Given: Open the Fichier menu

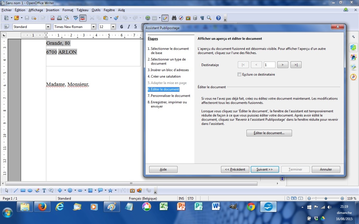Looking at the screenshot, I should click(7, 10).
